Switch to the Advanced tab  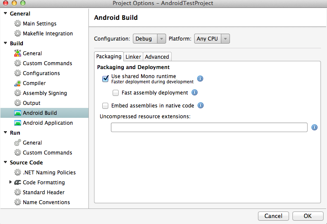[x=157, y=57]
